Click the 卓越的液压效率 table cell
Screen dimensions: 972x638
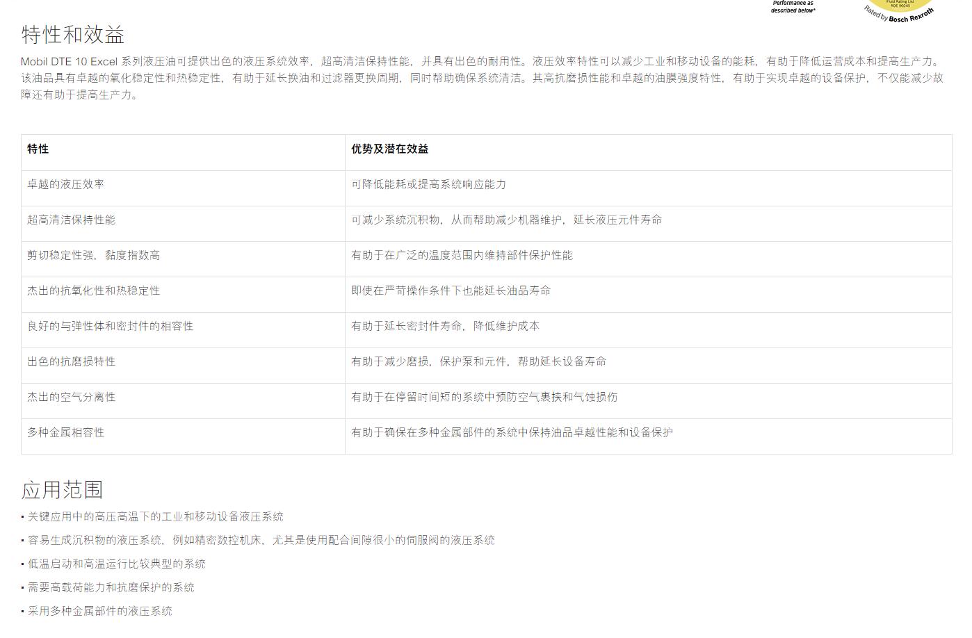183,188
